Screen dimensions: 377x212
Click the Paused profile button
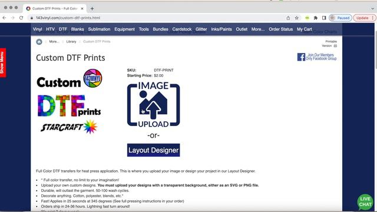(340, 18)
